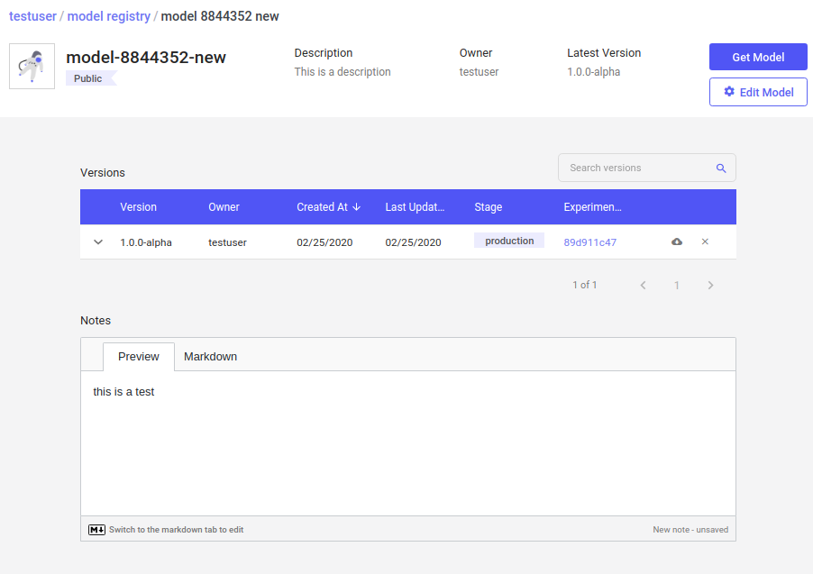Sort by Created At column arrow

point(357,207)
